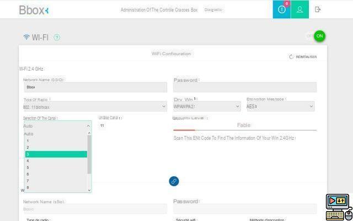Click the 2.4 GHz Password field

tap(245, 87)
